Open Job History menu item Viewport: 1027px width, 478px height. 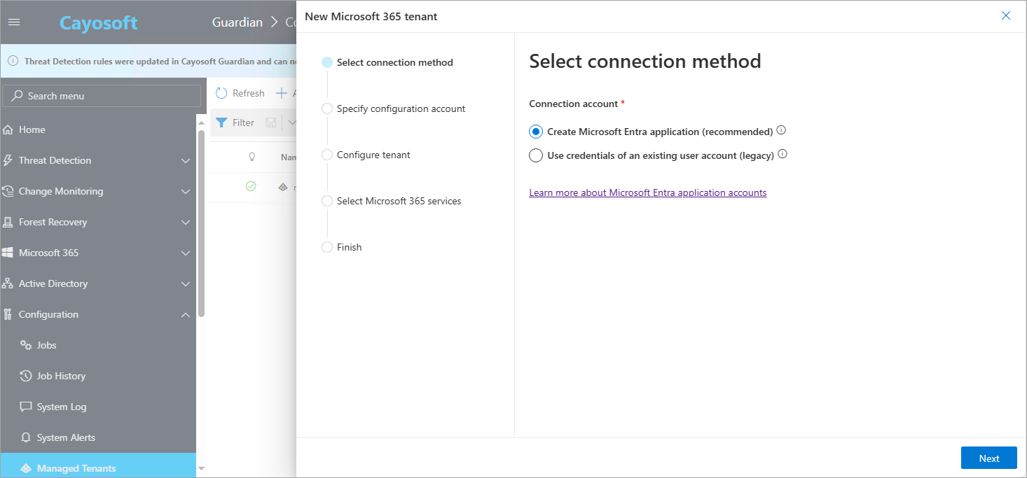coord(98,376)
